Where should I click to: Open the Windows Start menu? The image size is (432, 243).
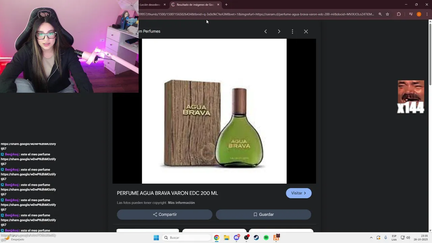click(156, 238)
